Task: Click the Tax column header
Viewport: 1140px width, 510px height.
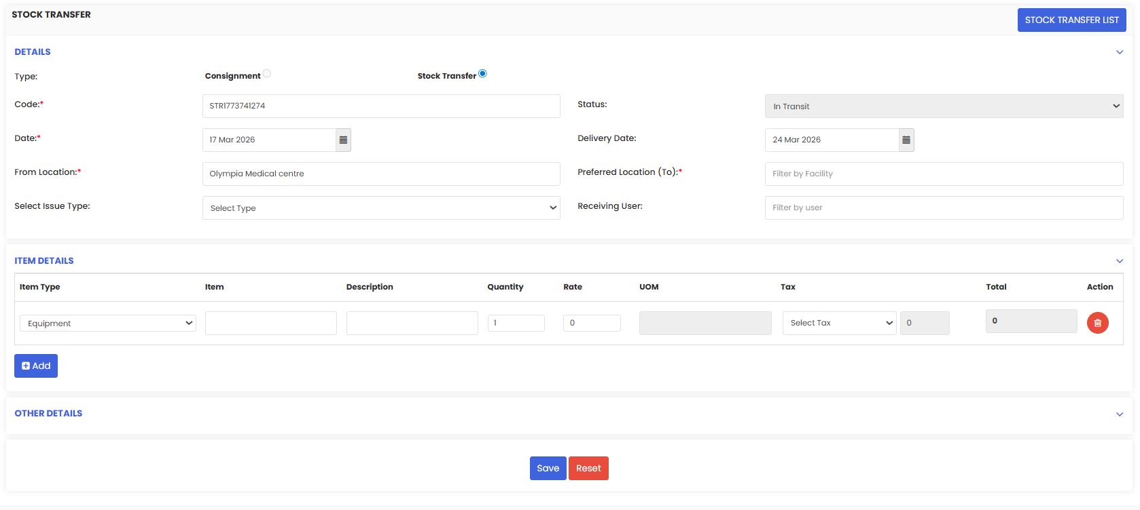Action: click(x=788, y=287)
